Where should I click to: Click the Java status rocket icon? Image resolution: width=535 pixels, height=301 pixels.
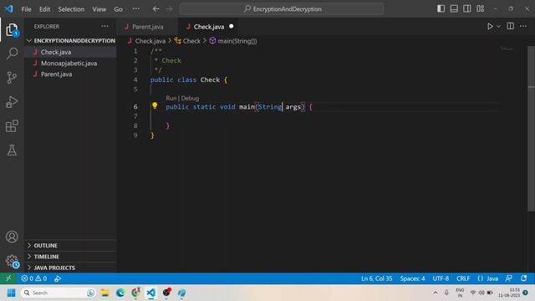(58, 278)
